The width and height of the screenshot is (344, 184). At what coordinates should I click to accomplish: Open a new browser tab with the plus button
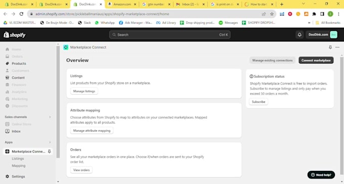tap(282, 4)
